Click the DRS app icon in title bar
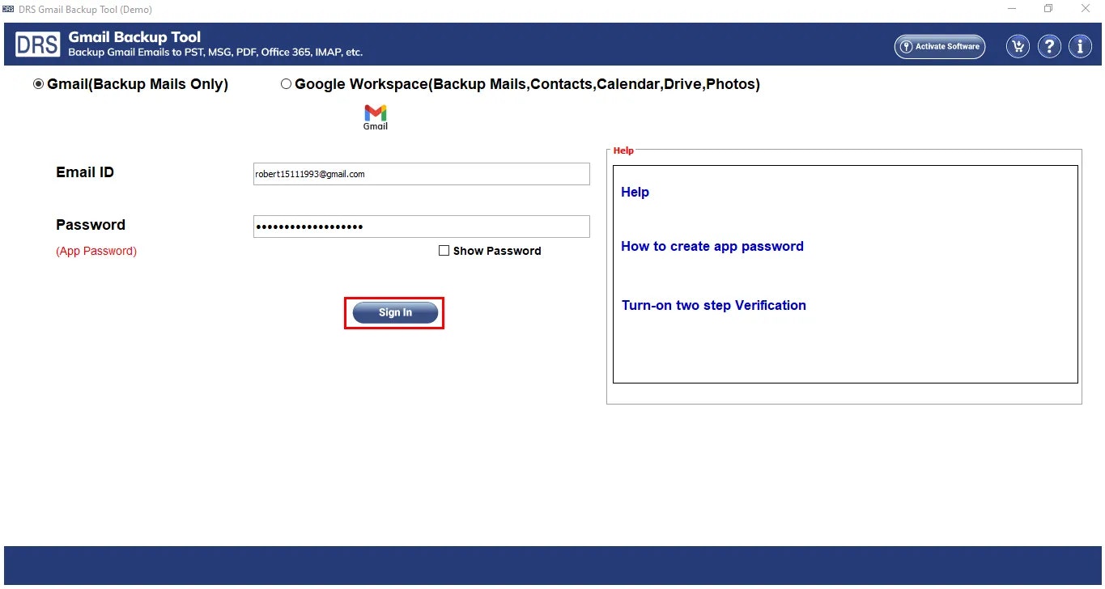This screenshot has height=589, width=1105. [8, 9]
